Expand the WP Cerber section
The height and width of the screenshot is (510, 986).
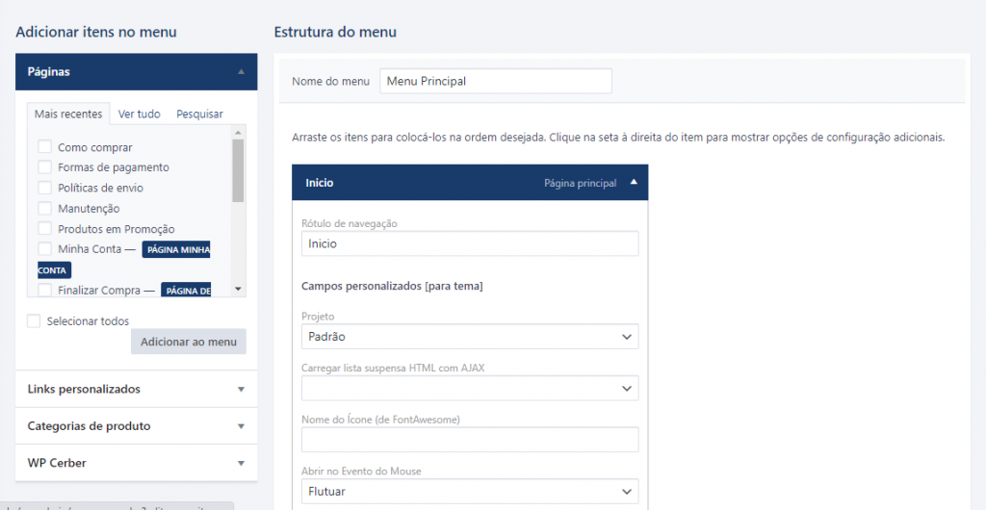coord(241,464)
